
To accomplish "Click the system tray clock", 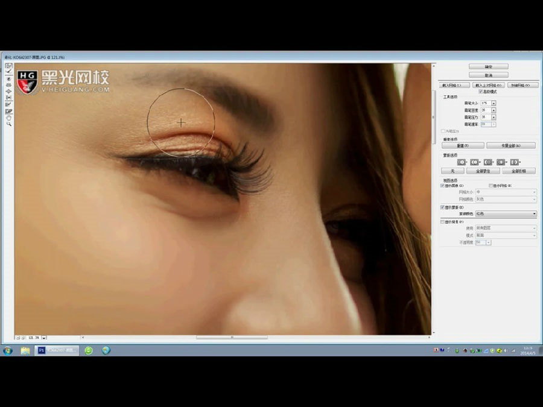I will [x=528, y=350].
